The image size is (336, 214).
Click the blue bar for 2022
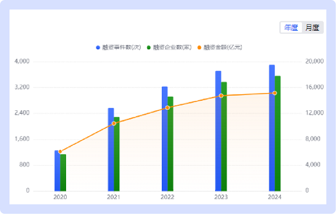tap(165, 139)
